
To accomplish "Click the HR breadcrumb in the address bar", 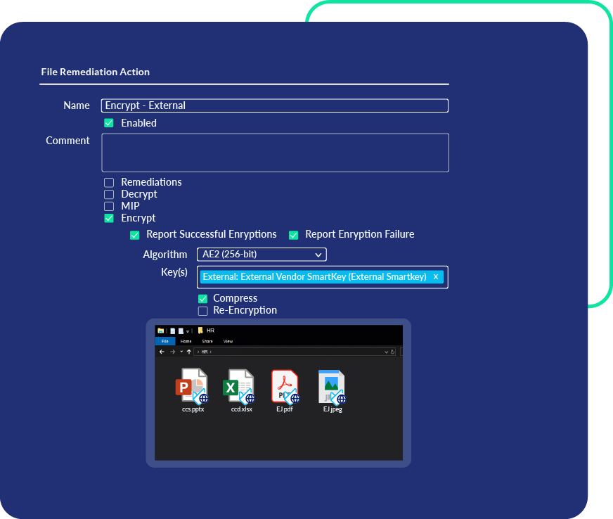I will [x=204, y=352].
